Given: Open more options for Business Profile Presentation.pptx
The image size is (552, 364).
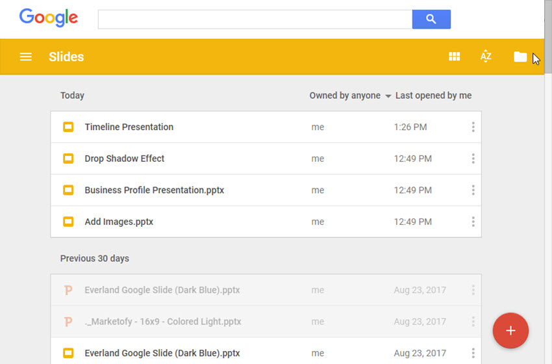Looking at the screenshot, I should 473,190.
